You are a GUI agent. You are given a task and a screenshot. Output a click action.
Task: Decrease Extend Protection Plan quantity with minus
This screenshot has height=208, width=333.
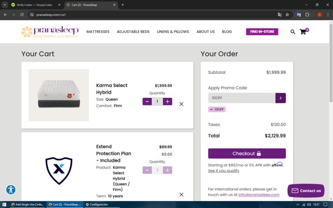coord(147,170)
